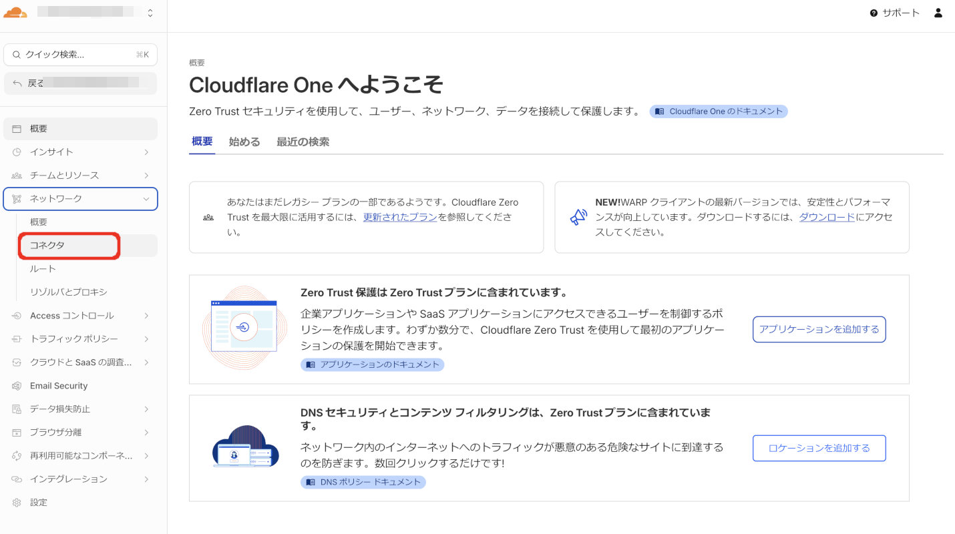Switch to the 最近の検索 tab
Image resolution: width=955 pixels, height=534 pixels.
303,142
